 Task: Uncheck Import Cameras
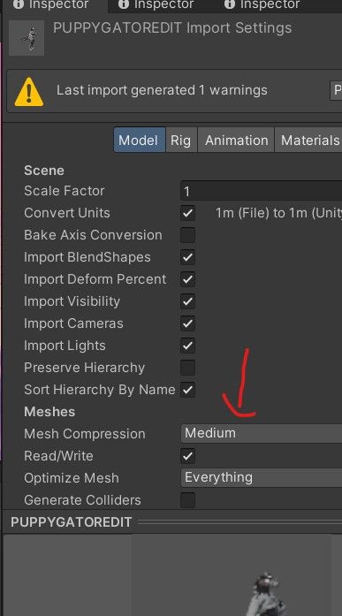(187, 323)
